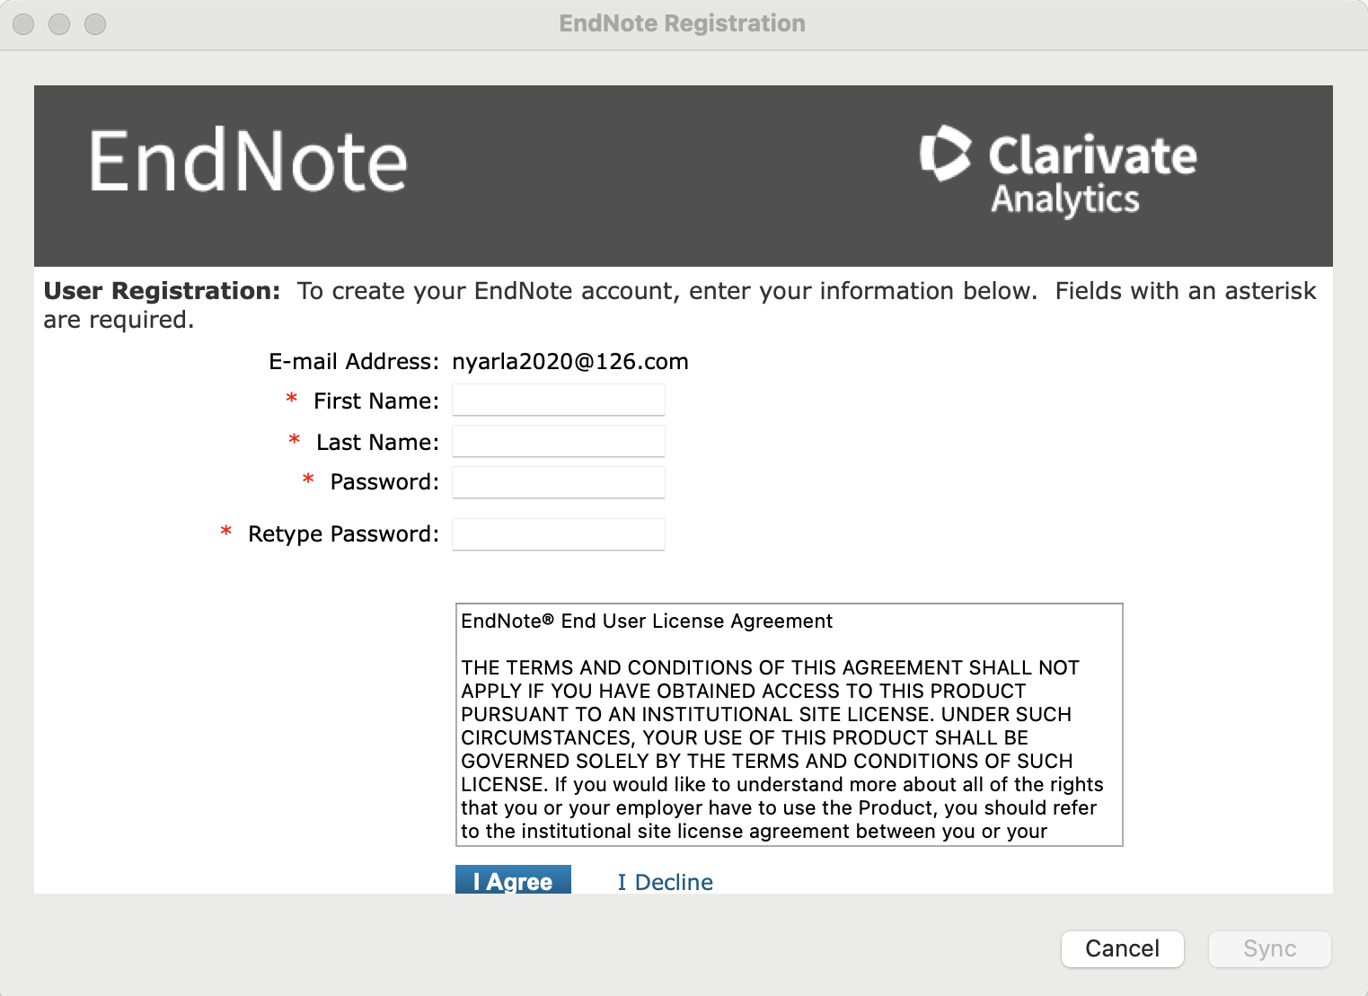Click the window zoom button
This screenshot has width=1368, height=996.
click(x=95, y=24)
